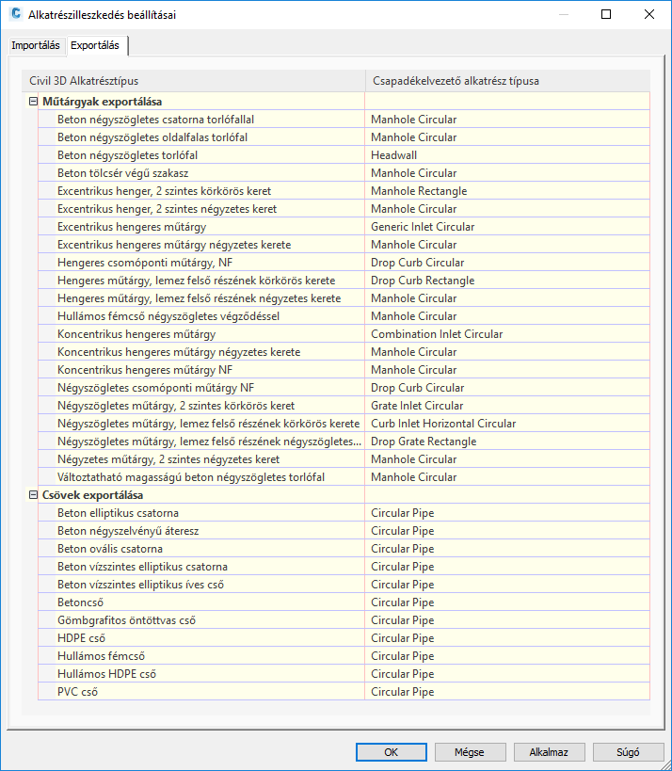Click the Műtárgyak exportálása group label
The height and width of the screenshot is (771, 672).
pos(103,102)
